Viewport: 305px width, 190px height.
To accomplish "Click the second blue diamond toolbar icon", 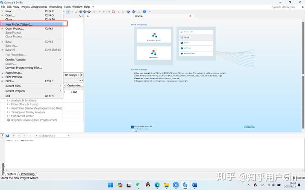I will click(85, 12).
